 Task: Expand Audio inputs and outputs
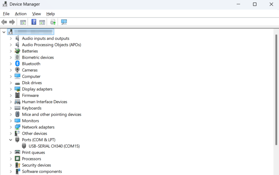pos(11,39)
